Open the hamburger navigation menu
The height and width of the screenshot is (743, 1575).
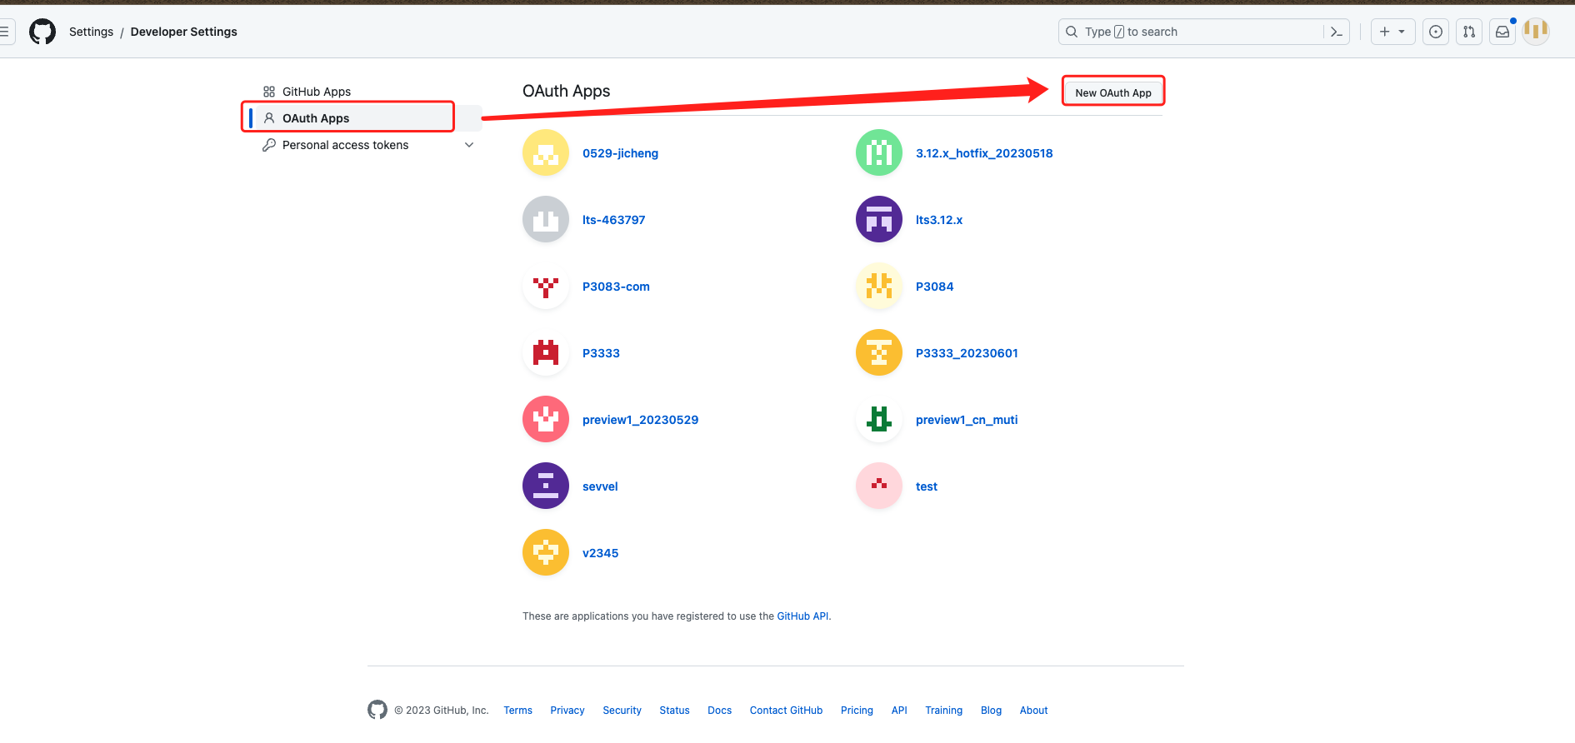click(x=4, y=32)
